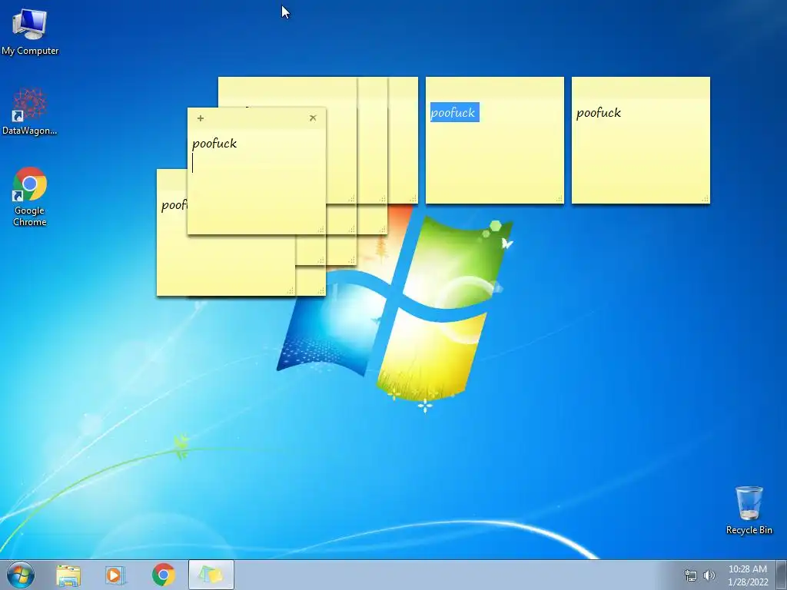Viewport: 787px width, 590px height.
Task: Click the title bar of the rightmost sticky note
Action: [x=640, y=88]
